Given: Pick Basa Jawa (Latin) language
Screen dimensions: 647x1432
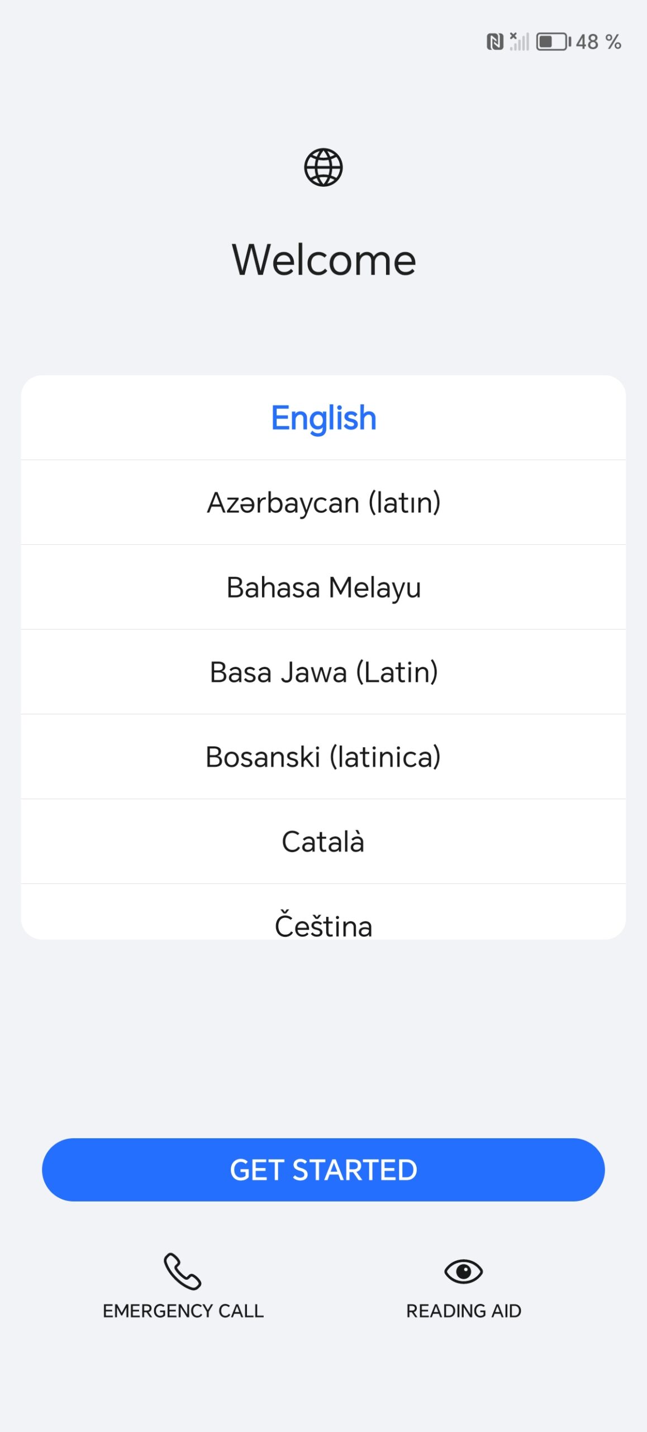Looking at the screenshot, I should tap(323, 672).
